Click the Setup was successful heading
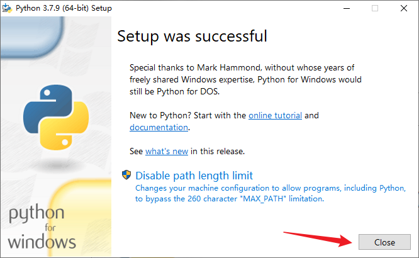Viewport: 419px width, 258px height. point(192,36)
